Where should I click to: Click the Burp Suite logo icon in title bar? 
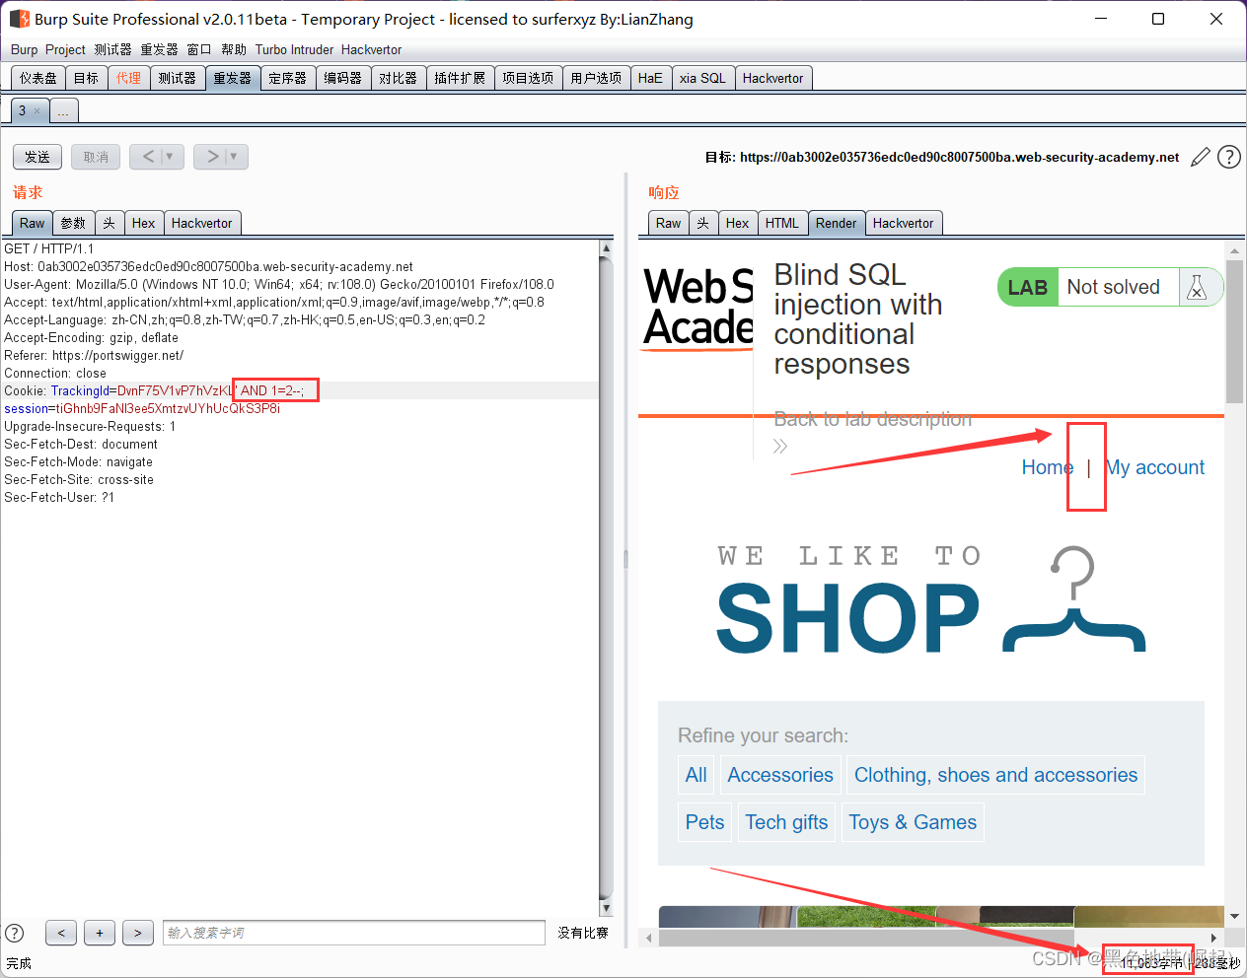click(19, 19)
